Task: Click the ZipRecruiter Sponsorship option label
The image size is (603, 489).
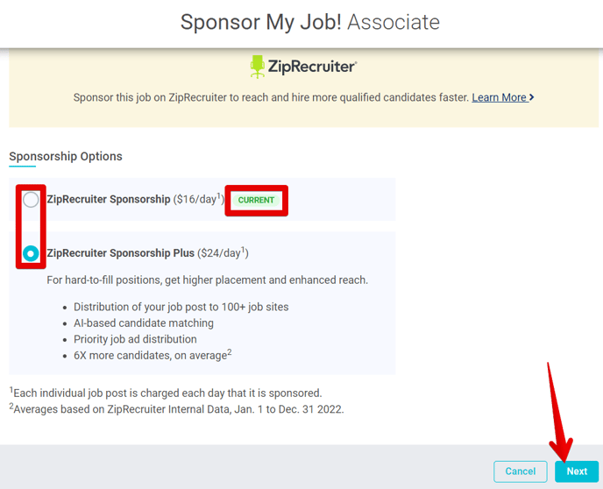Action: pyautogui.click(x=109, y=199)
